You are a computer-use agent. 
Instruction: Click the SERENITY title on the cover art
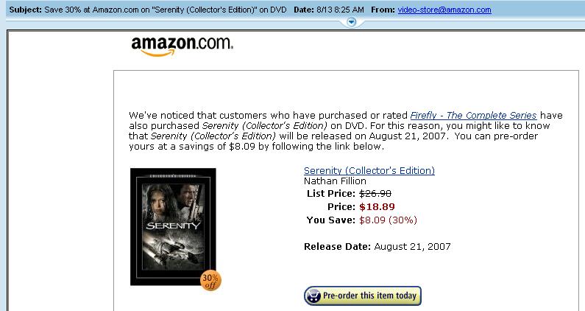click(x=173, y=226)
